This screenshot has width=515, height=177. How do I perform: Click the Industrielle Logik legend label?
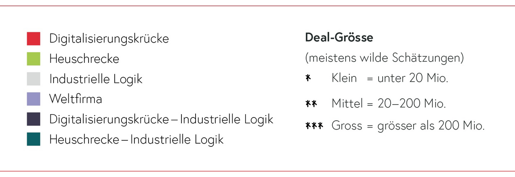point(96,79)
